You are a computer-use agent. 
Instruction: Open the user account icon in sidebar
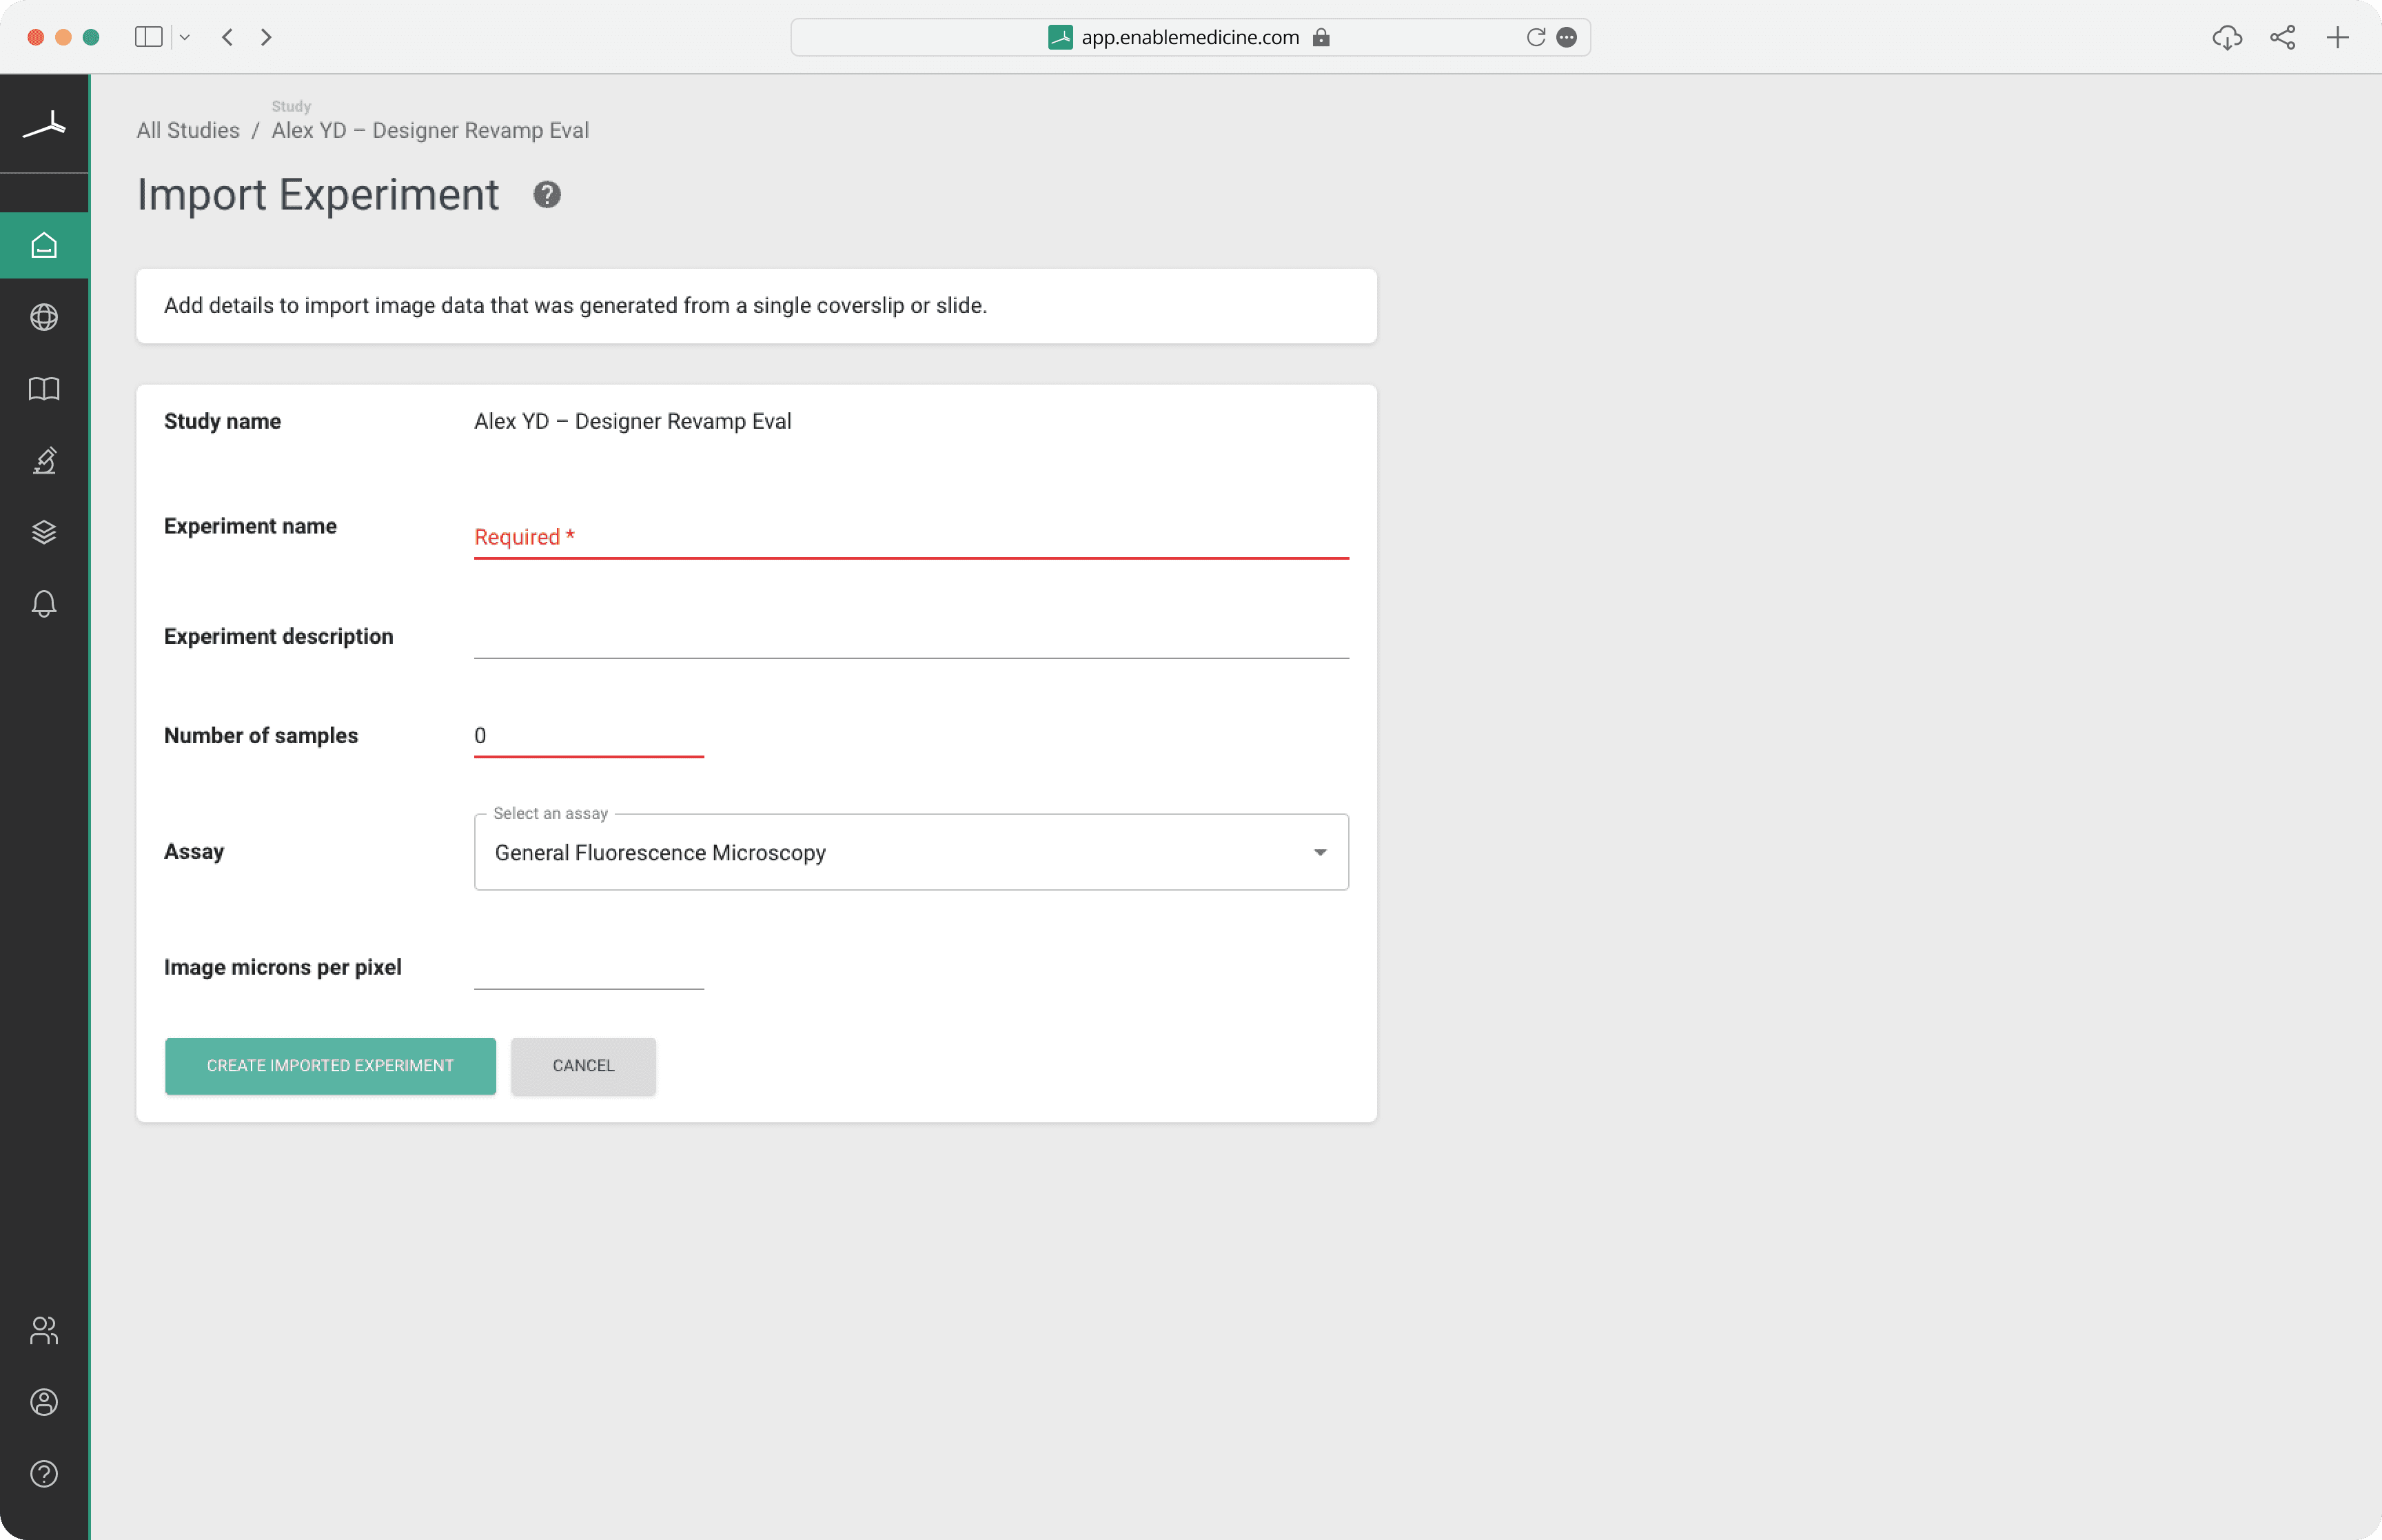pyautogui.click(x=44, y=1402)
